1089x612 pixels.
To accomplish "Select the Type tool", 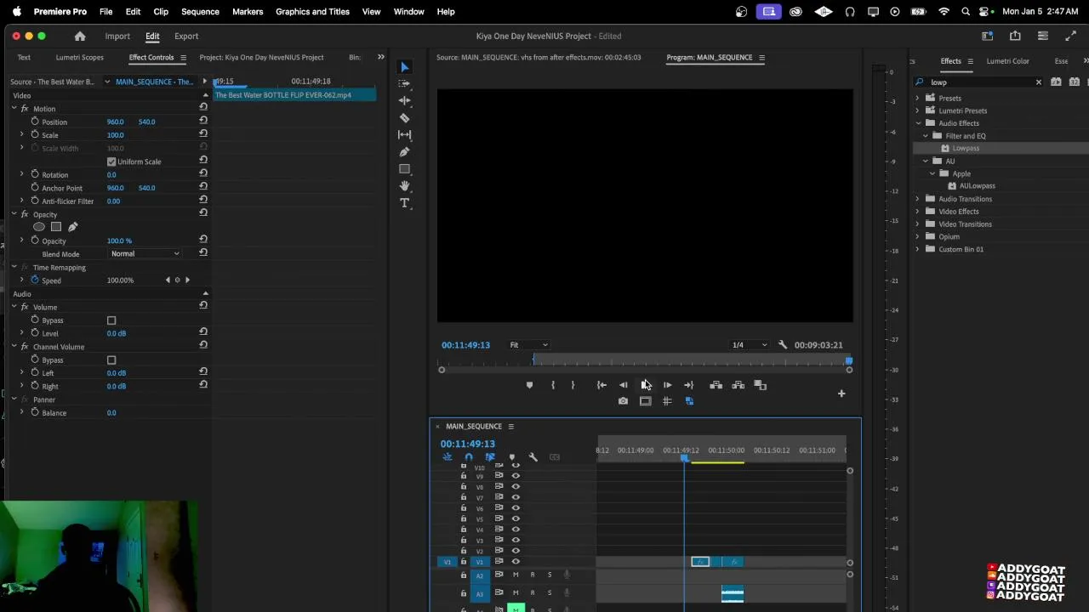I will 405,202.
